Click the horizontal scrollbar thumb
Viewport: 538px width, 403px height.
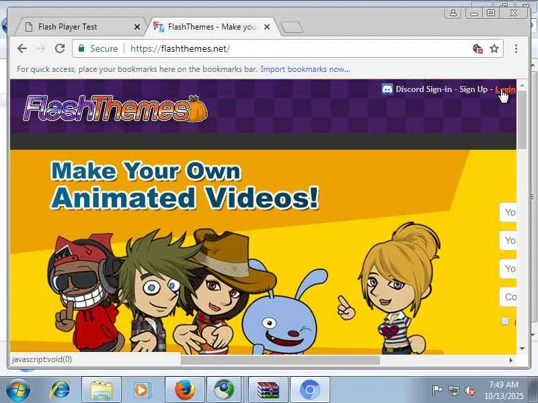click(280, 360)
